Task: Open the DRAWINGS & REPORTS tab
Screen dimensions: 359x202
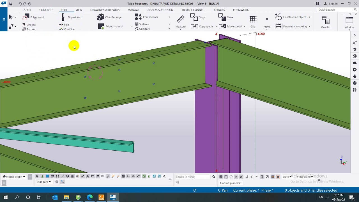Action: point(105,10)
